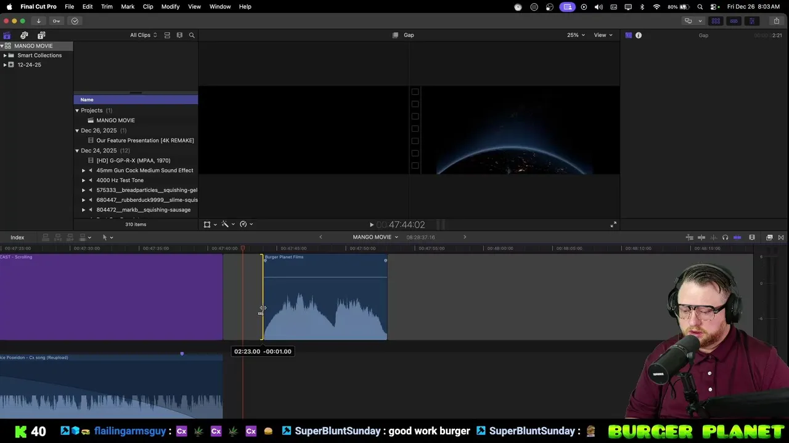Open the MANGO MOVIE timeline project dropdown
This screenshot has width=789, height=443.
(375, 237)
